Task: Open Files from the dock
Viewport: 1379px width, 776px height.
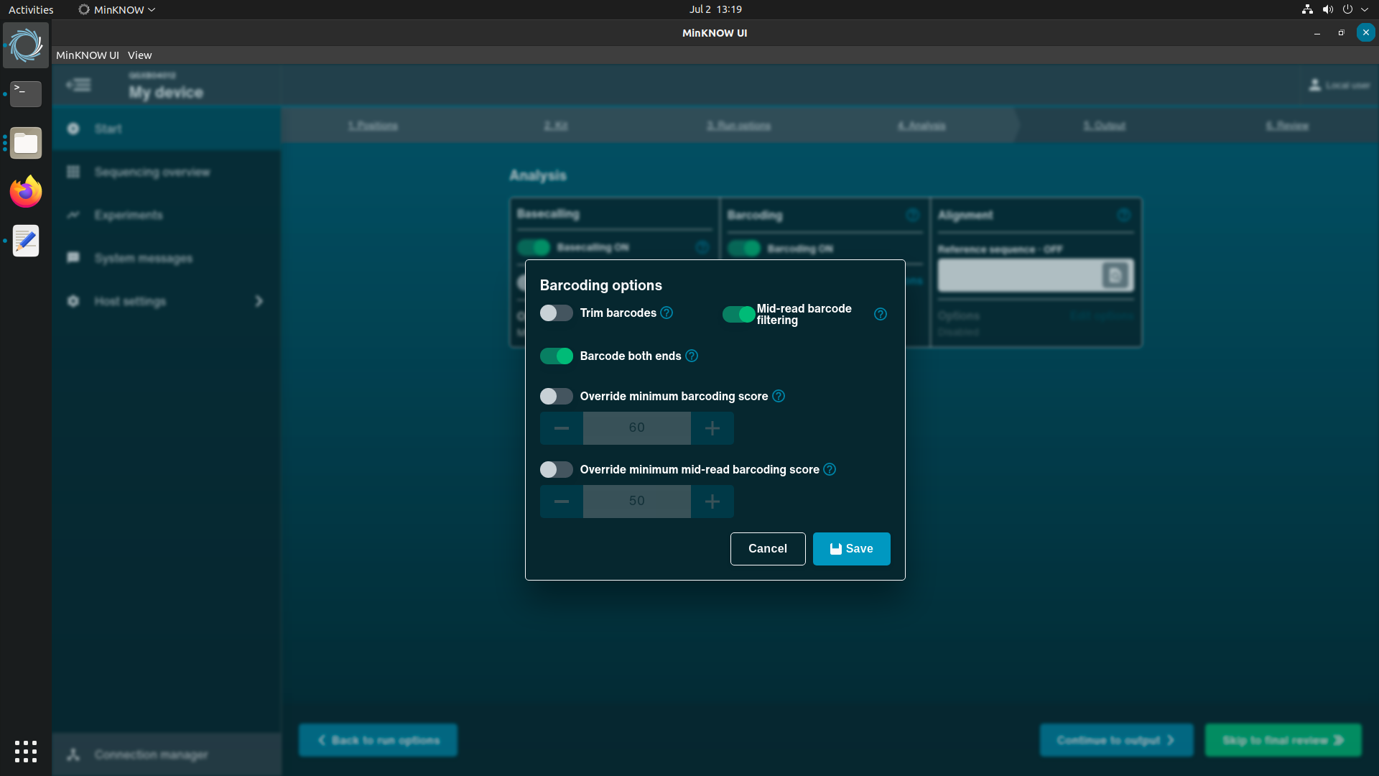Action: [26, 143]
